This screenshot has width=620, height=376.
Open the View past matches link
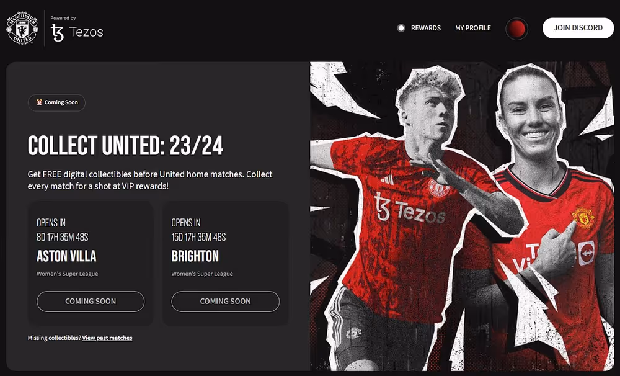pyautogui.click(x=107, y=338)
